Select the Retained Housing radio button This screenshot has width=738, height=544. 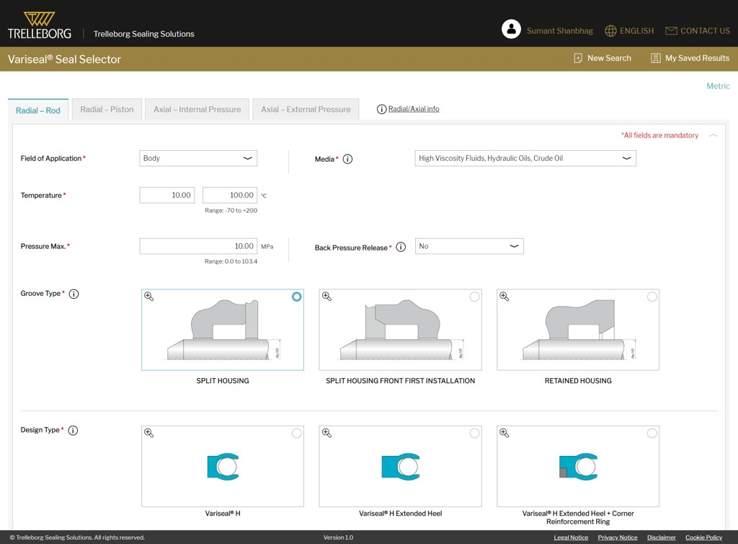652,297
